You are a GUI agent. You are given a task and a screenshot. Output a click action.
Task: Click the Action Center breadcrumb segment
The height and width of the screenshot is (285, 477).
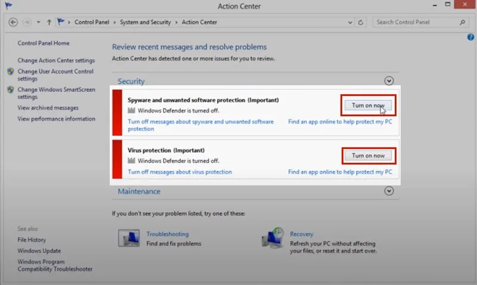pyautogui.click(x=199, y=22)
